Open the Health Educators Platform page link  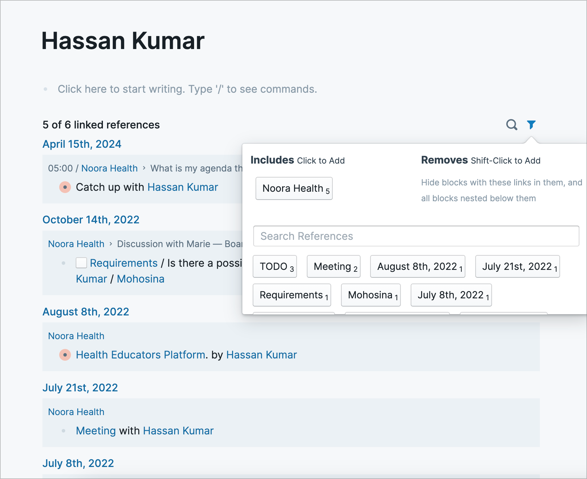point(140,355)
